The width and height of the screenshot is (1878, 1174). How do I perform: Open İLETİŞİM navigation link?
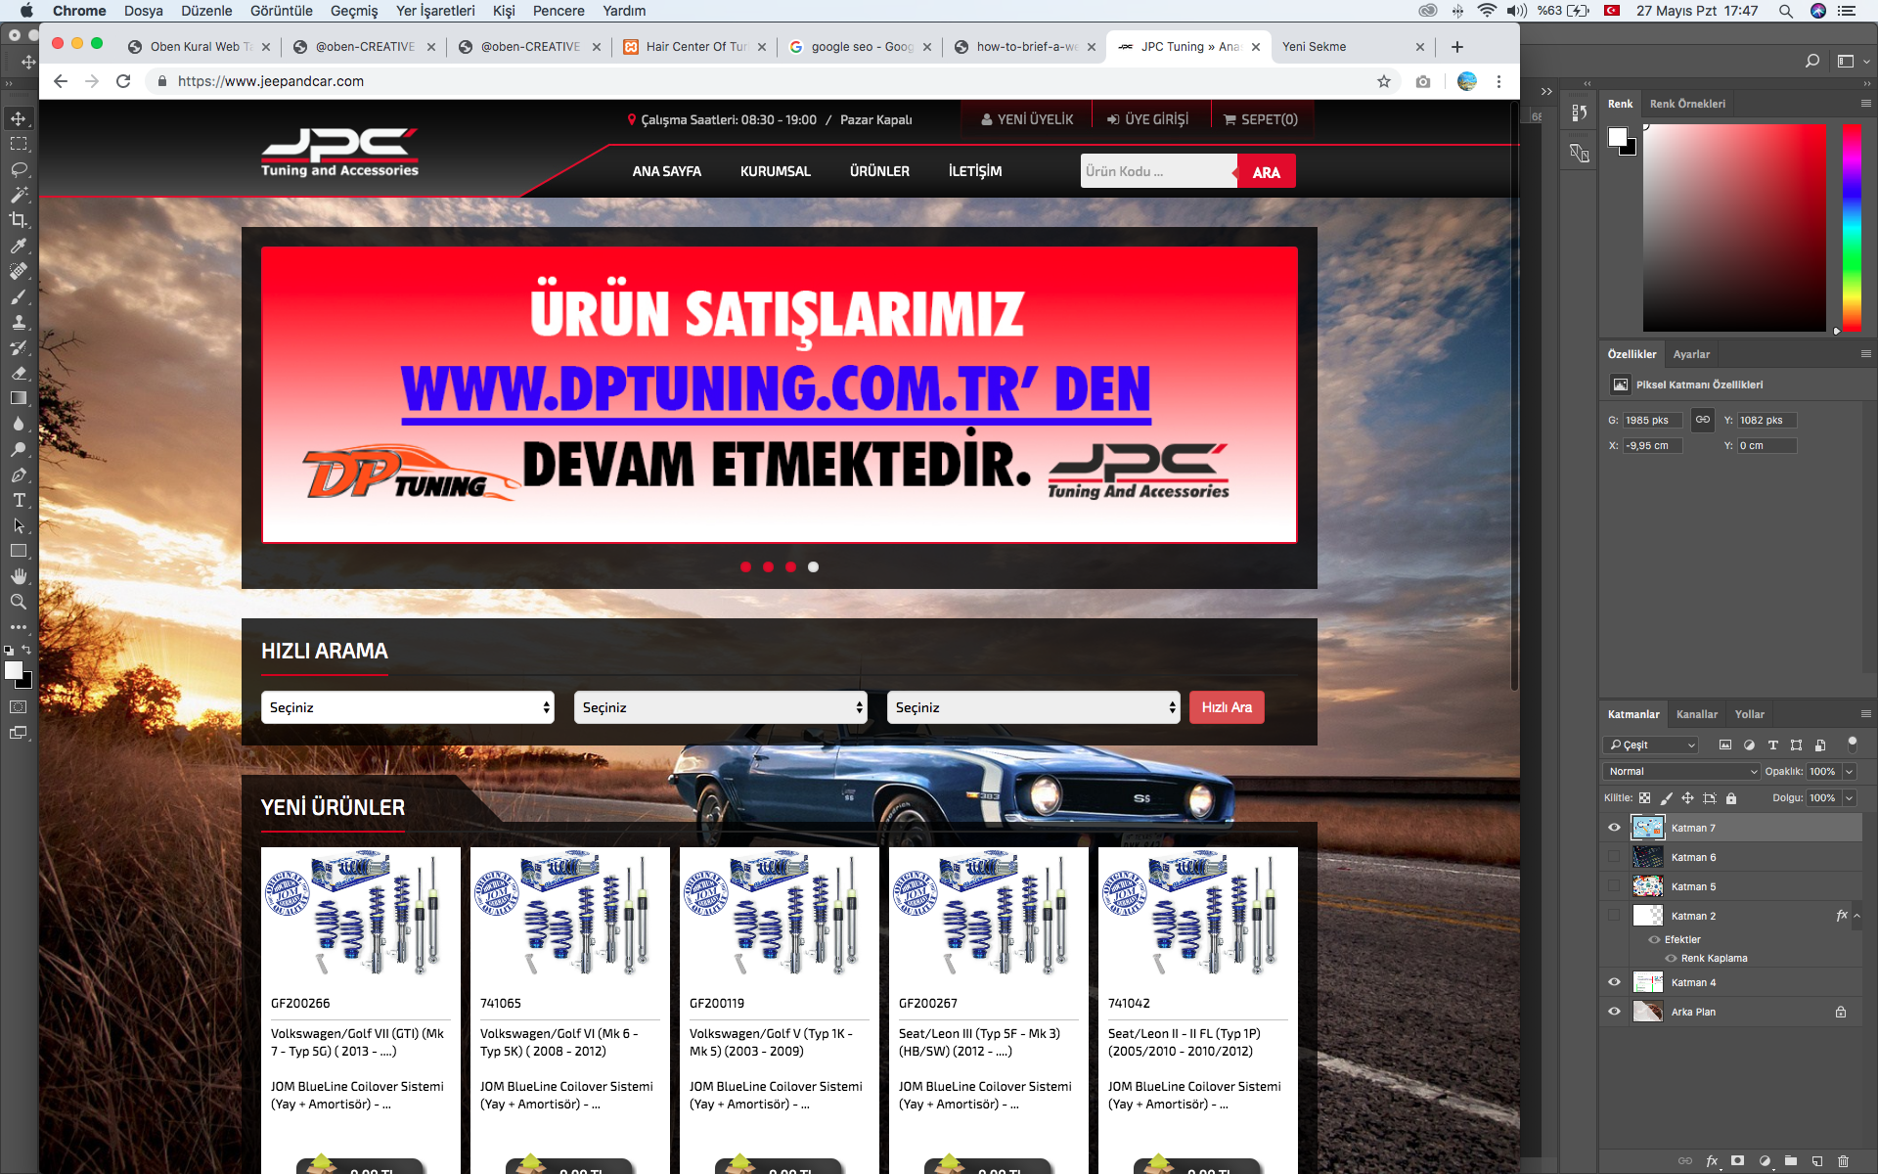point(975,171)
